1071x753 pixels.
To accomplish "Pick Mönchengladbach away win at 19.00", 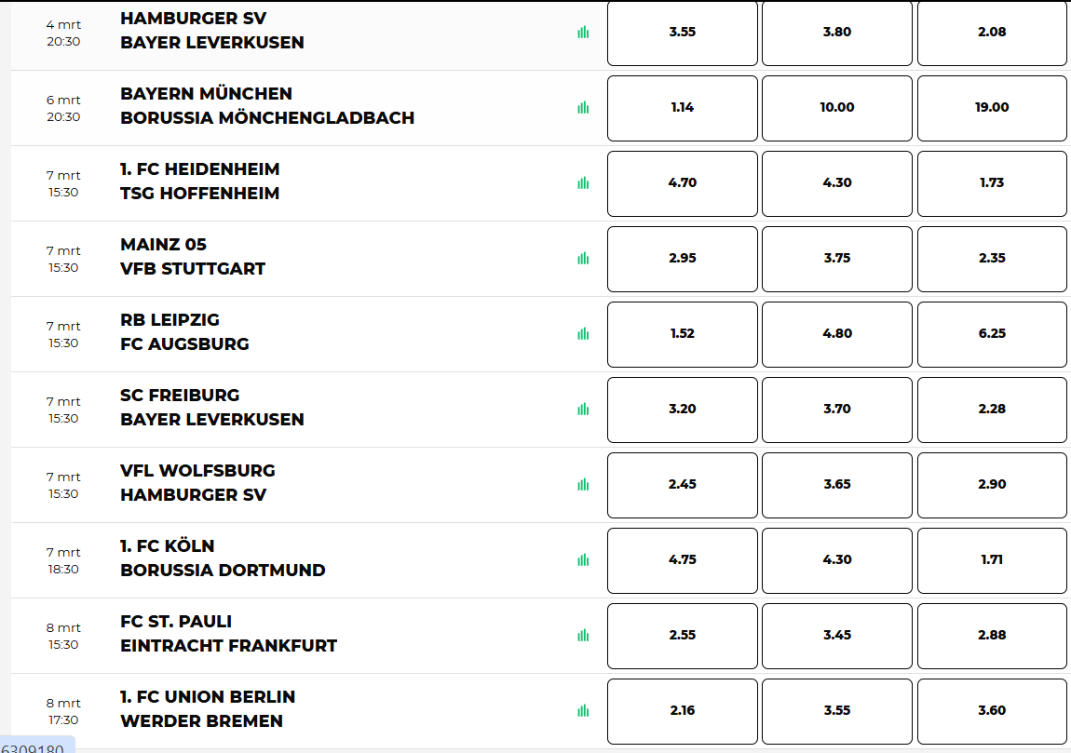I will tap(992, 108).
